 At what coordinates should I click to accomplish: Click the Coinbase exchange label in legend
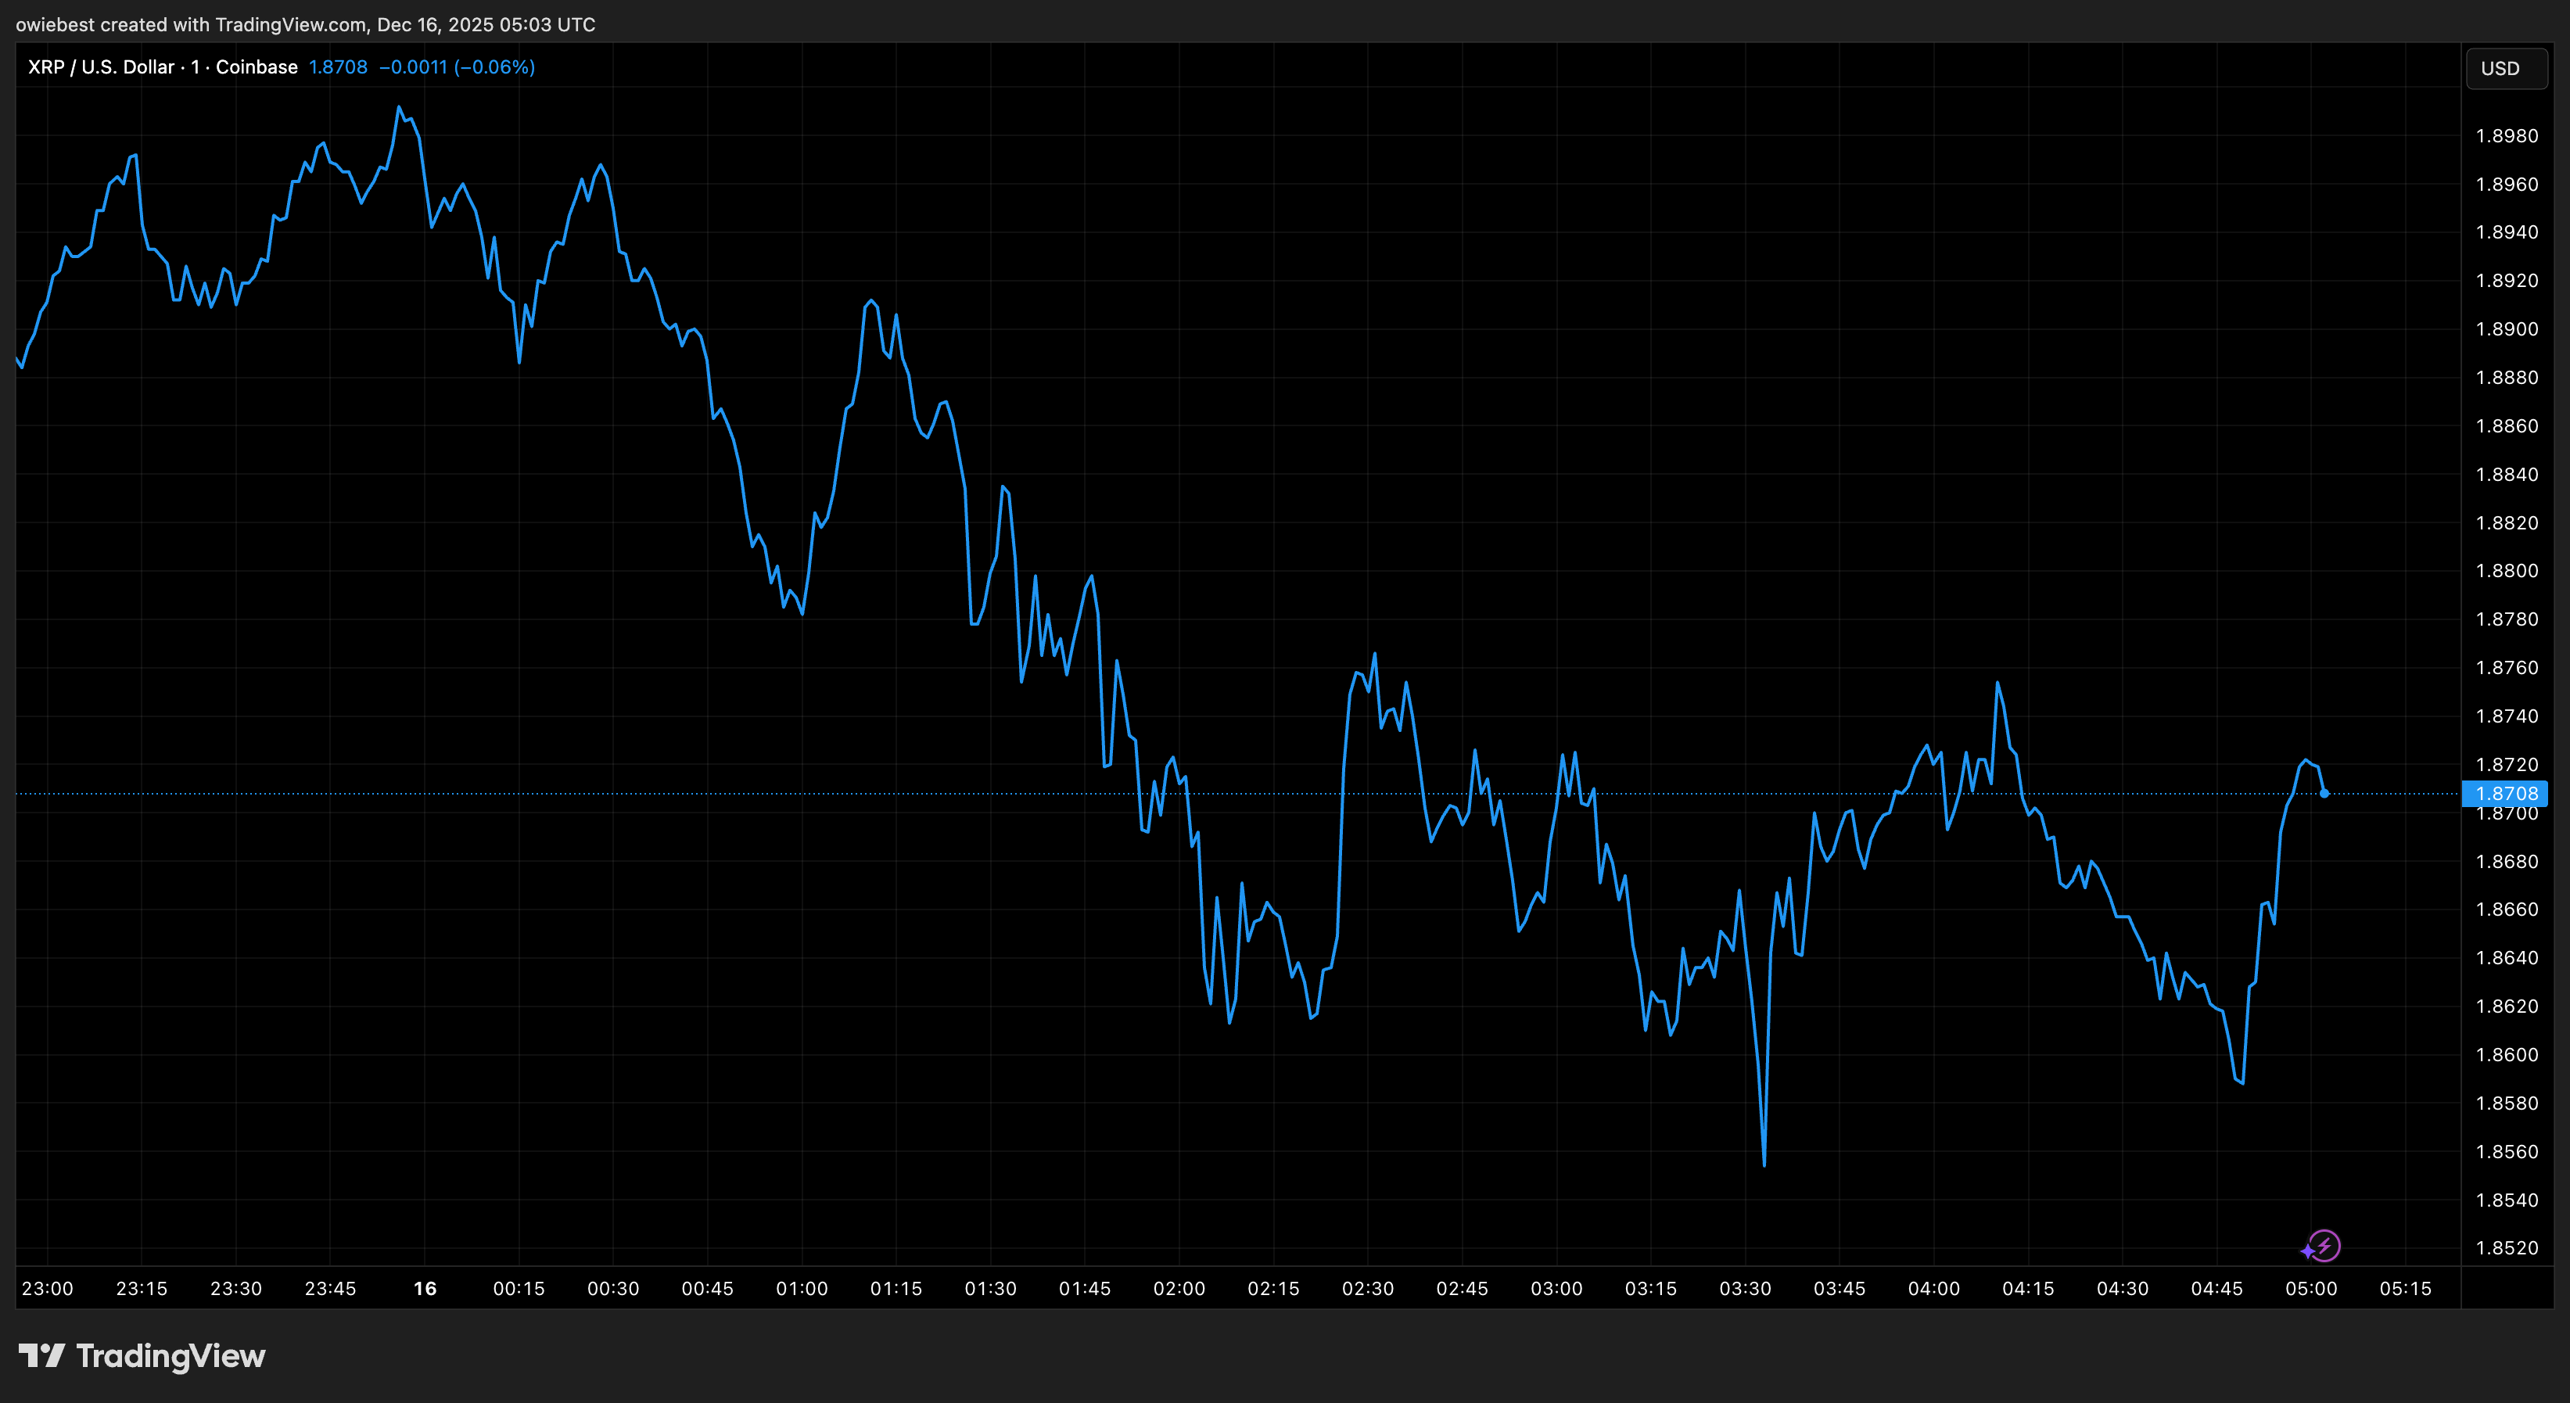257,66
